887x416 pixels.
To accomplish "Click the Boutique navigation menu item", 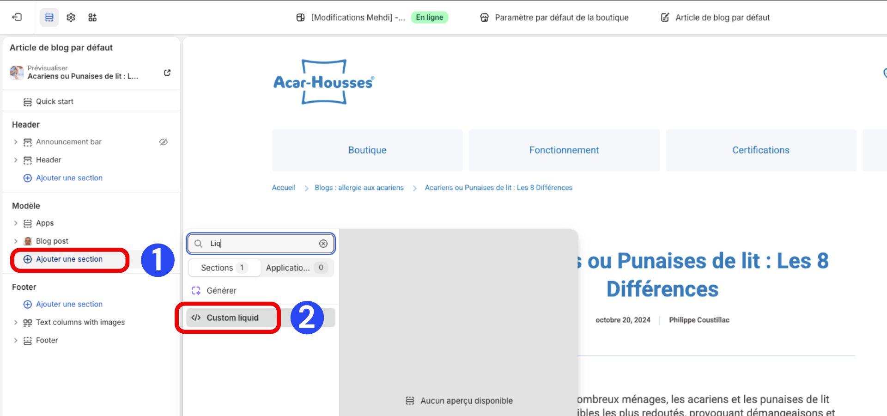I will 367,150.
